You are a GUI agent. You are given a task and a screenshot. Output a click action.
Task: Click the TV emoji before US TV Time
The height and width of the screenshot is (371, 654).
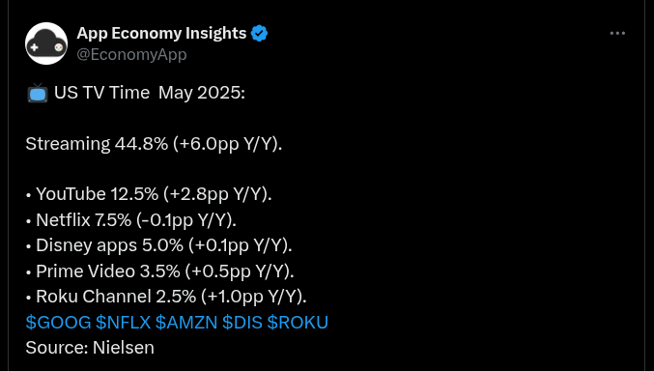click(38, 93)
